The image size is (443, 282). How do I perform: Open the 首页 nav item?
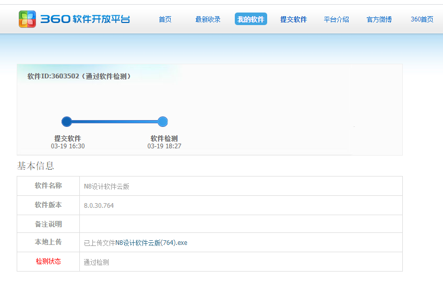165,19
